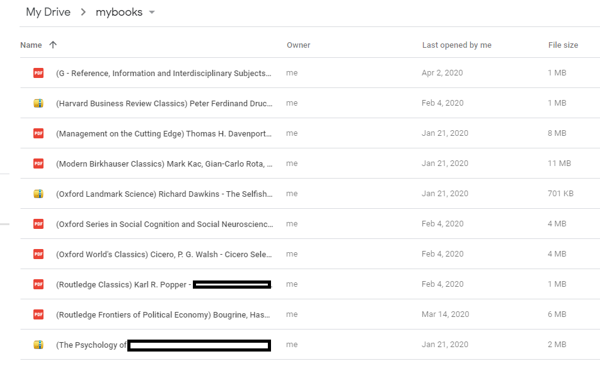Click Apr 2, 2020 date of G - Reference row
Image resolution: width=600 pixels, height=366 pixels.
tap(442, 73)
